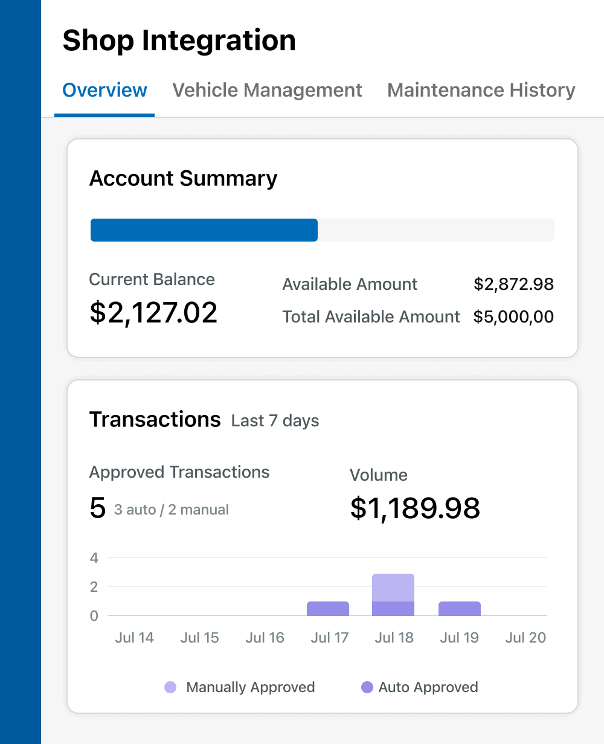Click the Shop Integration heading

click(179, 40)
